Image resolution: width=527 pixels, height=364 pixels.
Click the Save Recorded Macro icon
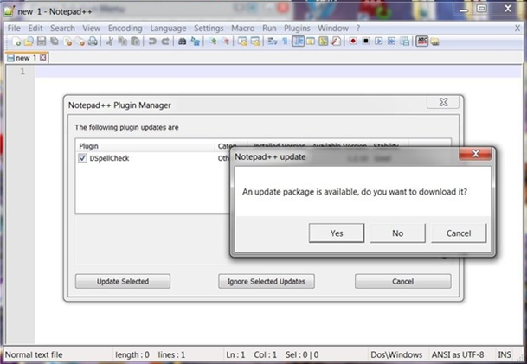pos(405,42)
